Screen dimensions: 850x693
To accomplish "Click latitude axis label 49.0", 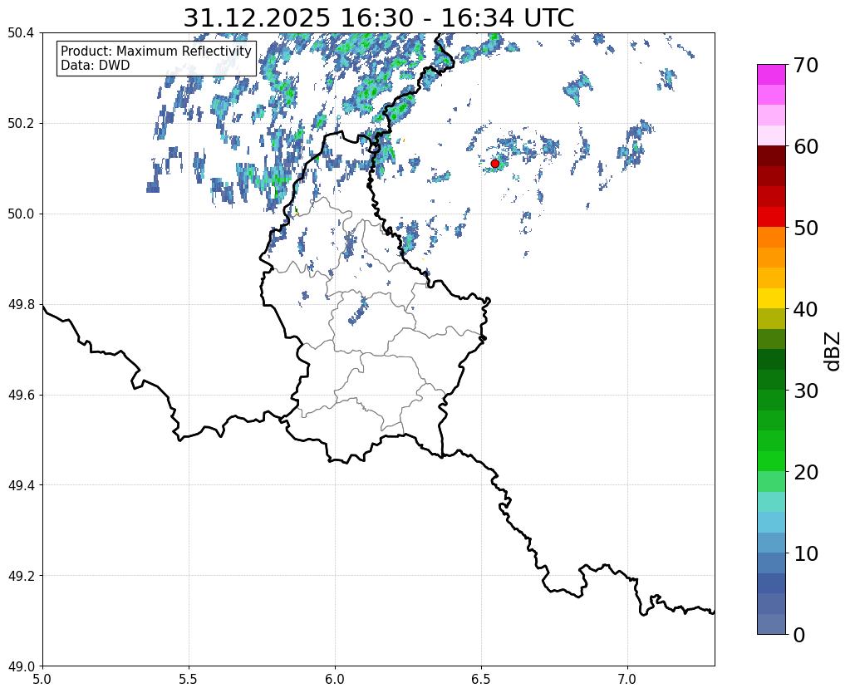I will click(21, 666).
